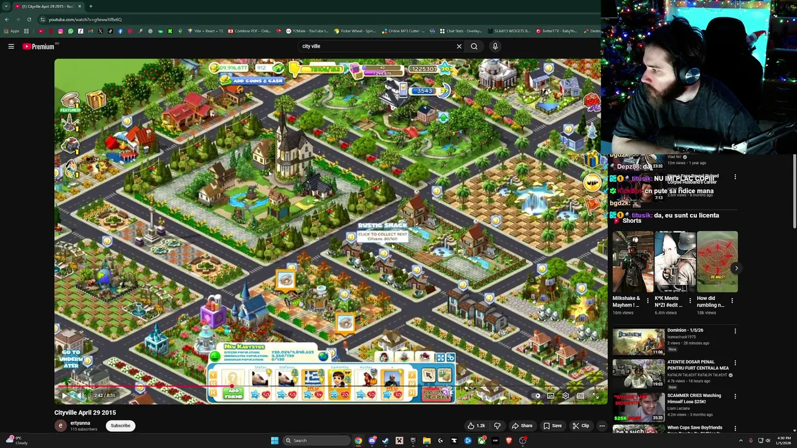This screenshot has width=797, height=448.
Task: Open ATENTIE DOSAR PENAL video
Action: pyautogui.click(x=639, y=374)
